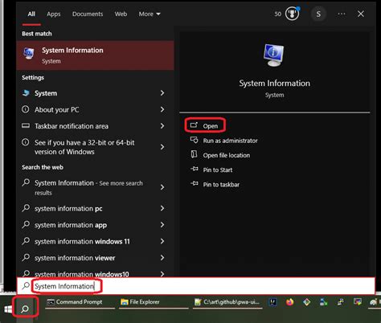381x323 pixels.
Task: Click the info icon beside 32-bit or 64-bit
Action: (26, 142)
